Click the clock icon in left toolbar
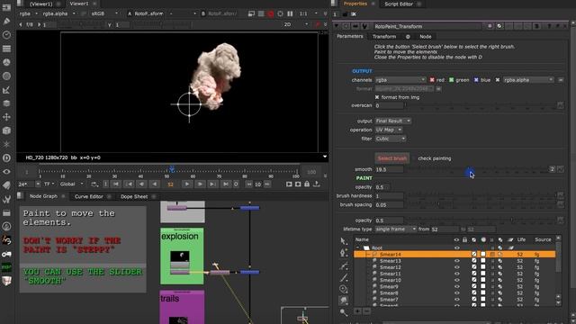The width and height of the screenshot is (576, 324). (6, 35)
